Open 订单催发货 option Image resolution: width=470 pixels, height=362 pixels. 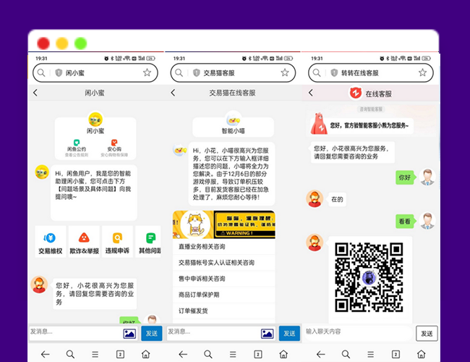[x=224, y=311]
